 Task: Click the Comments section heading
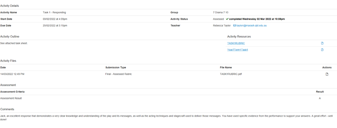[7, 109]
